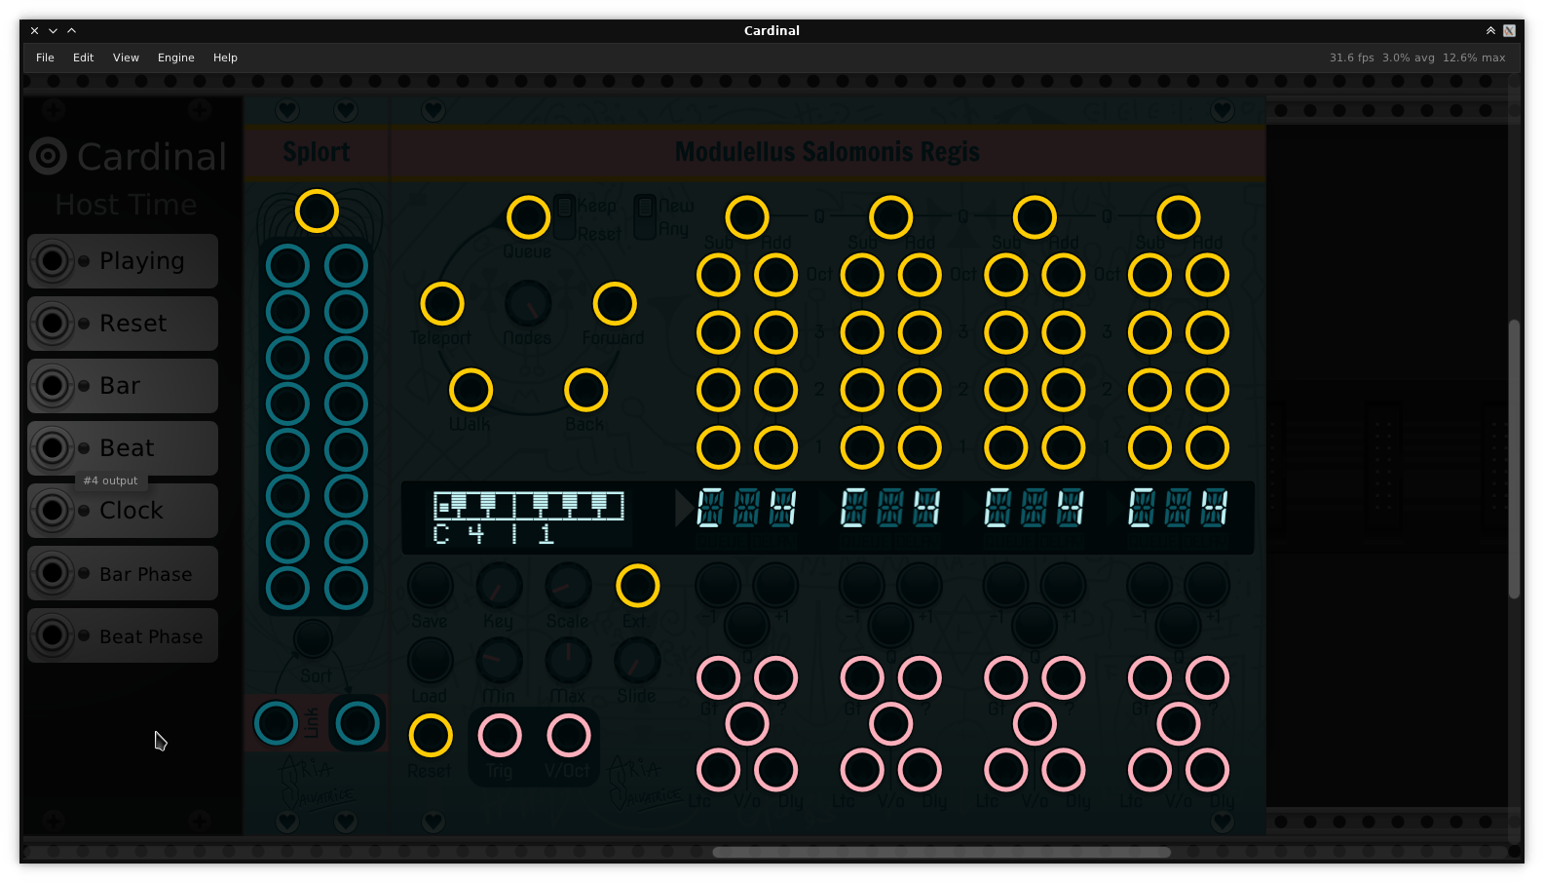Open the Help menu
1544x883 pixels.
coord(225,58)
